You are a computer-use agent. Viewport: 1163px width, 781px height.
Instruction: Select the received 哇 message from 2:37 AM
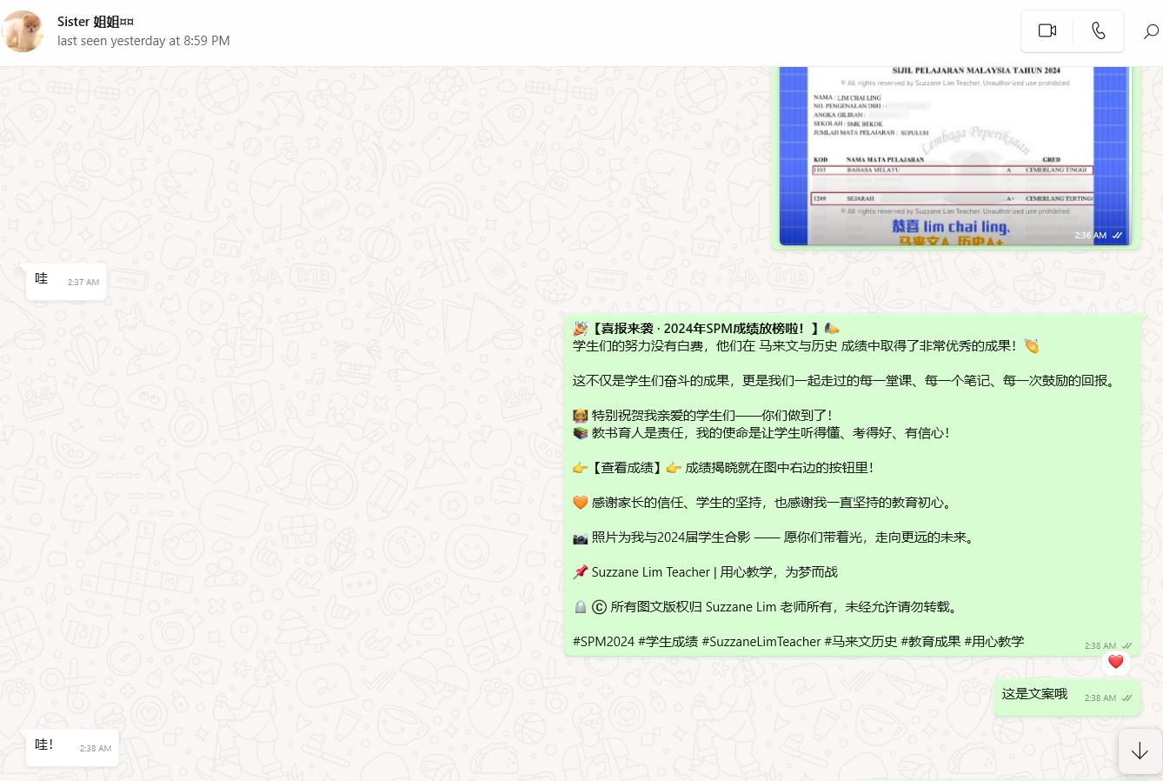pyautogui.click(x=42, y=279)
